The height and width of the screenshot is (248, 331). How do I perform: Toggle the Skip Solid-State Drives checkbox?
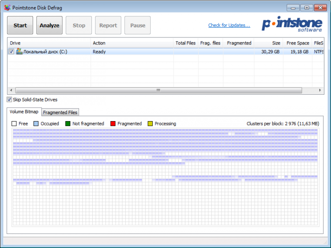[9, 100]
